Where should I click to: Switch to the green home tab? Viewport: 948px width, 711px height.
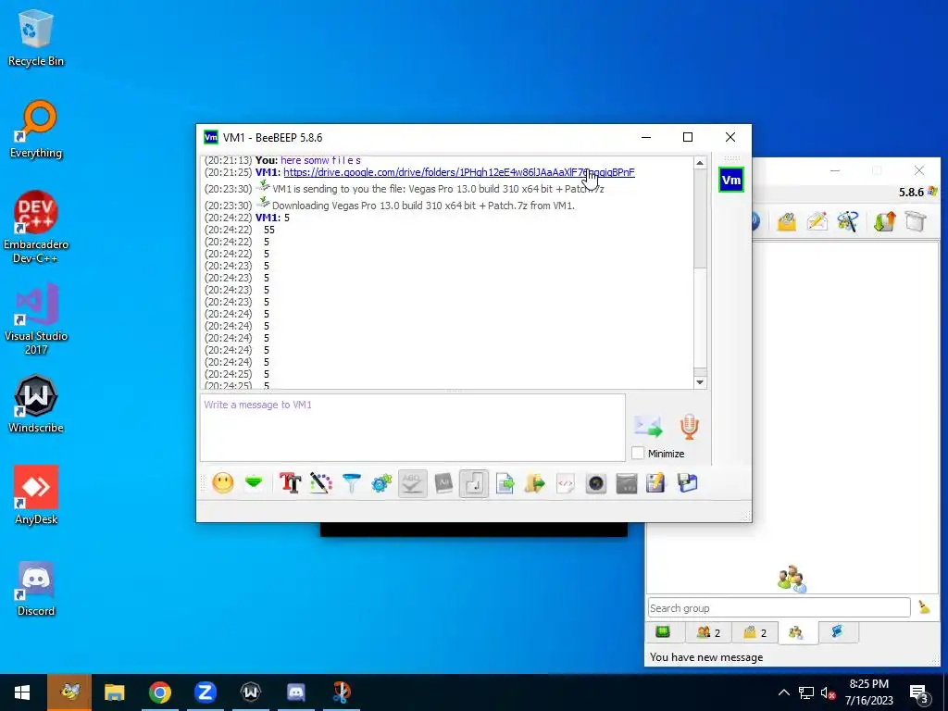click(x=663, y=631)
